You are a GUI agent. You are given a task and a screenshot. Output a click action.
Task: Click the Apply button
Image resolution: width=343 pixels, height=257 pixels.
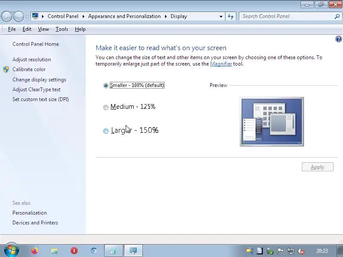coord(317,167)
